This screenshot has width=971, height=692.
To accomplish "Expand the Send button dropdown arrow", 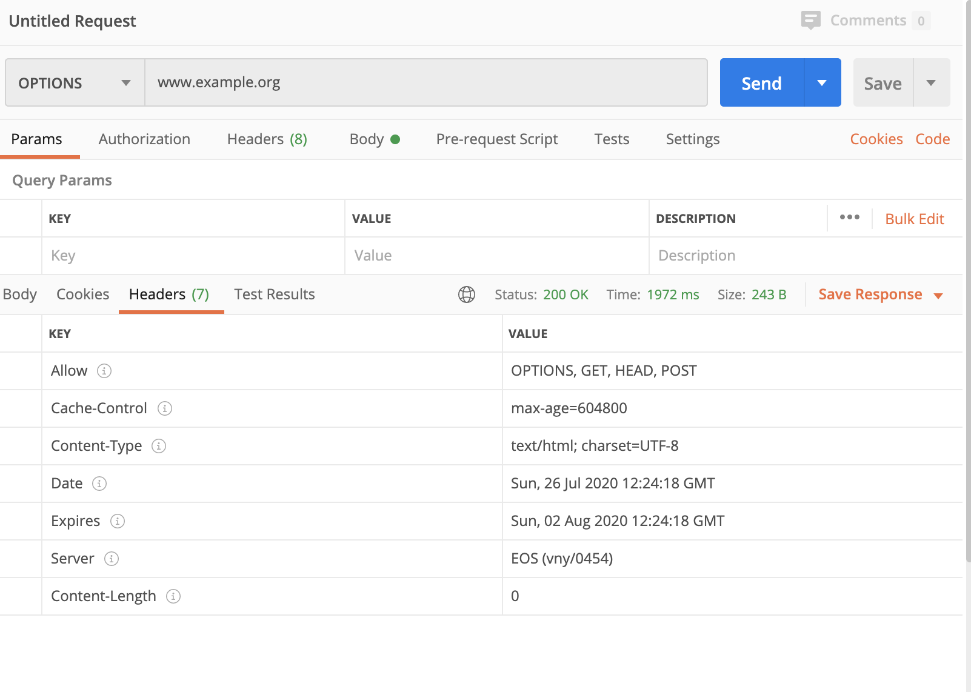I will click(x=822, y=83).
